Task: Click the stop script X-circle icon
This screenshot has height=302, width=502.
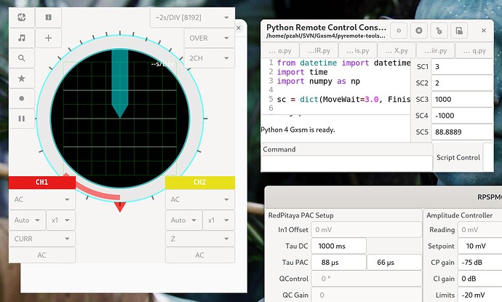Action: tap(419, 31)
